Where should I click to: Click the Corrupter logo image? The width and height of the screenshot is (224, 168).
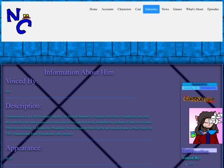(200, 99)
